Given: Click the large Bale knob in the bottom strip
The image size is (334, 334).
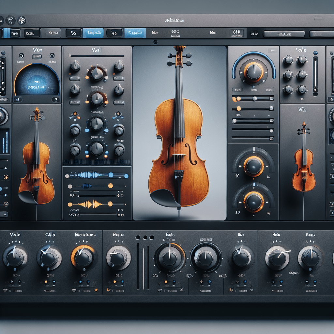Looking at the screenshot, I should 170,258.
